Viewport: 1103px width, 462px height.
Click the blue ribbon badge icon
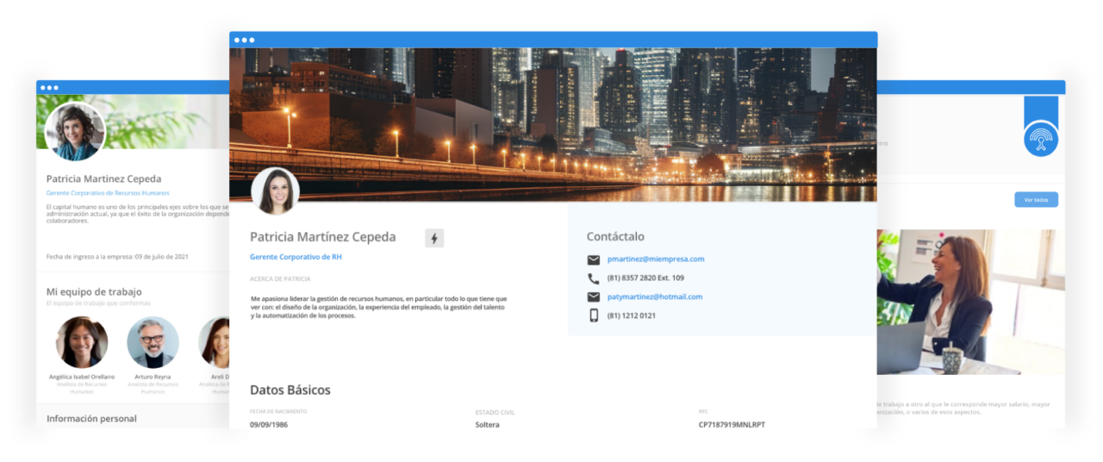click(1041, 138)
